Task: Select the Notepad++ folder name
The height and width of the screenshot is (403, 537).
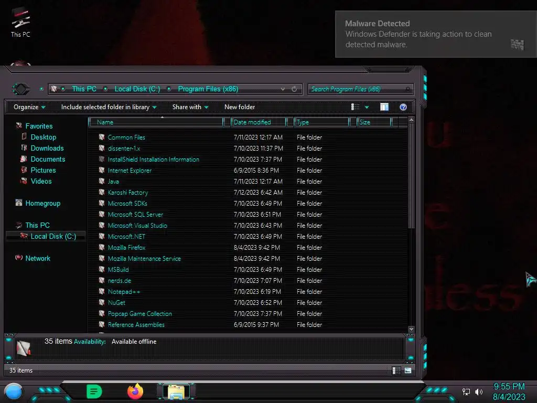Action: click(x=124, y=292)
